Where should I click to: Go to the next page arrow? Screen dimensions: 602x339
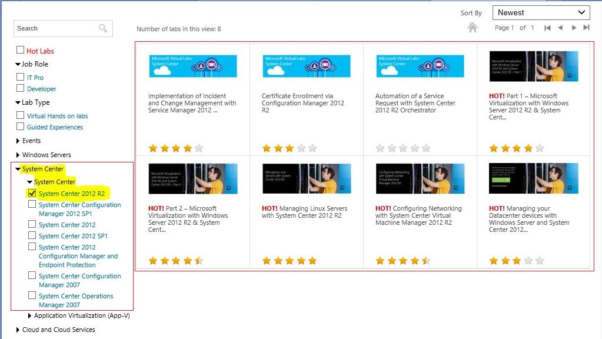(x=574, y=28)
